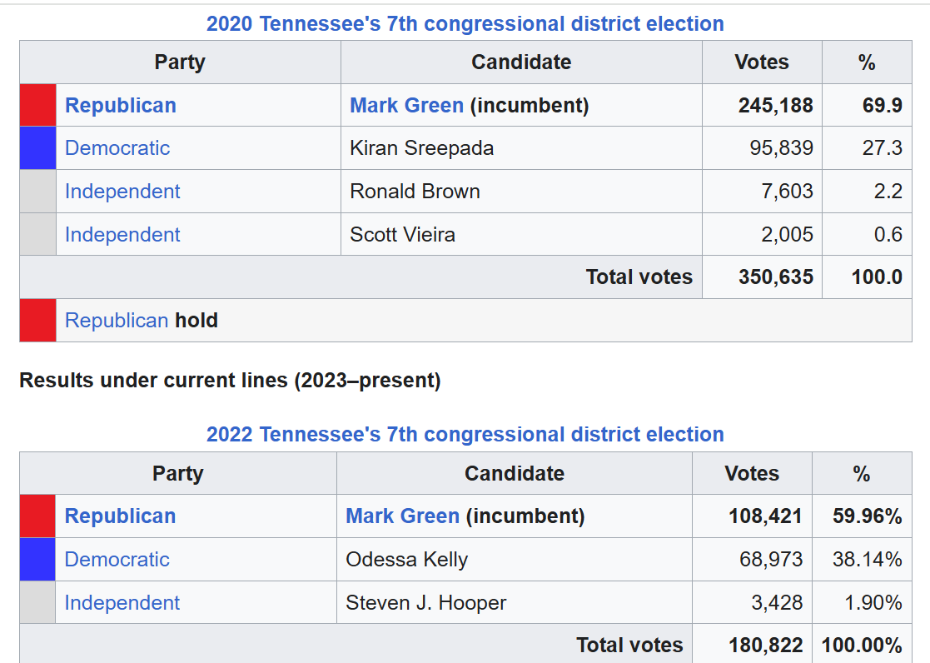The image size is (930, 663).
Task: Click blue color cell beside Odessa Kelly's party
Action: tap(37, 559)
